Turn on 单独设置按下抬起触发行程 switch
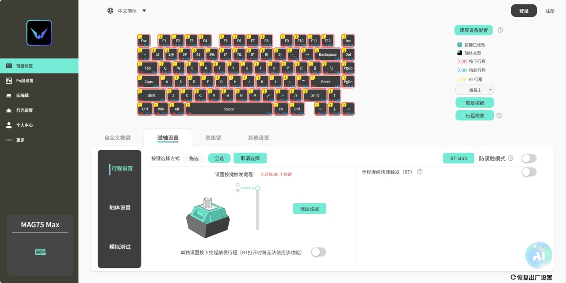Viewport: 566px width, 283px height. click(x=318, y=252)
